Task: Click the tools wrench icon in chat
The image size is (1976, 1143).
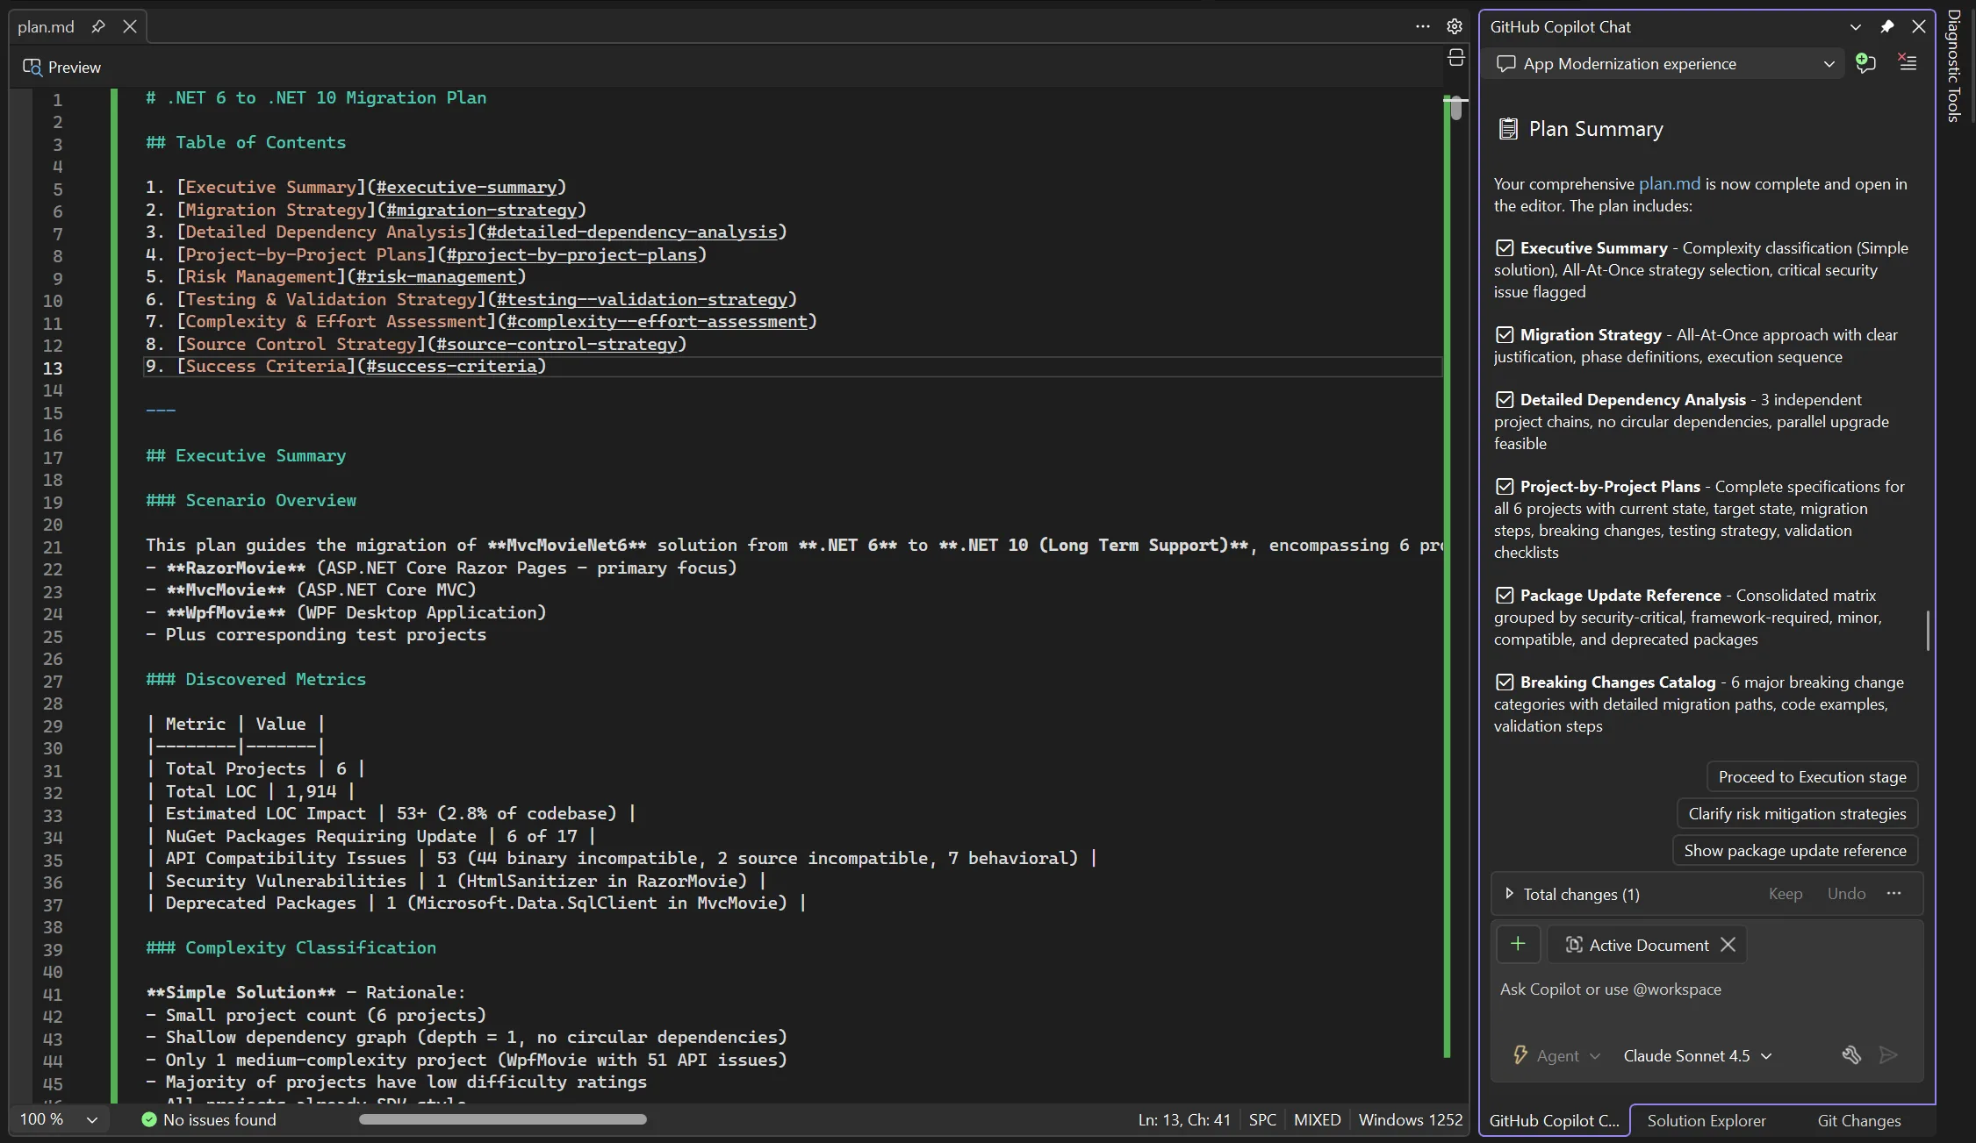Action: tap(1851, 1055)
